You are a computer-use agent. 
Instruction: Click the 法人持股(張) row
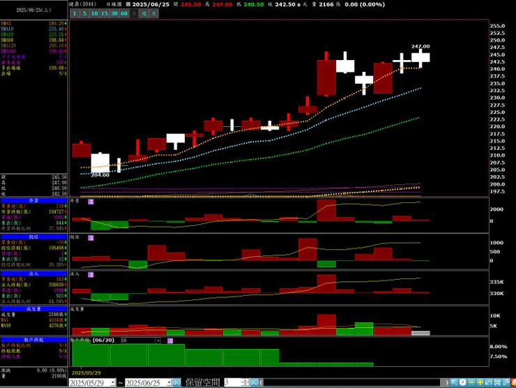34,285
